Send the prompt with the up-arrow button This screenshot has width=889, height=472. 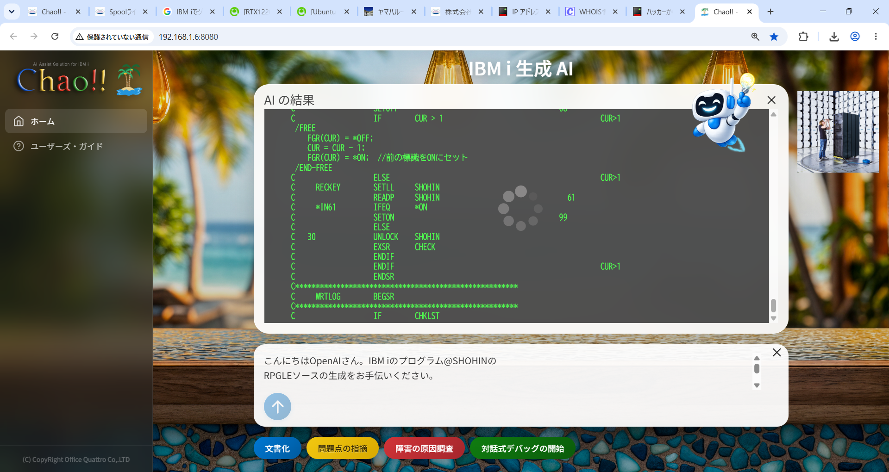tap(277, 407)
